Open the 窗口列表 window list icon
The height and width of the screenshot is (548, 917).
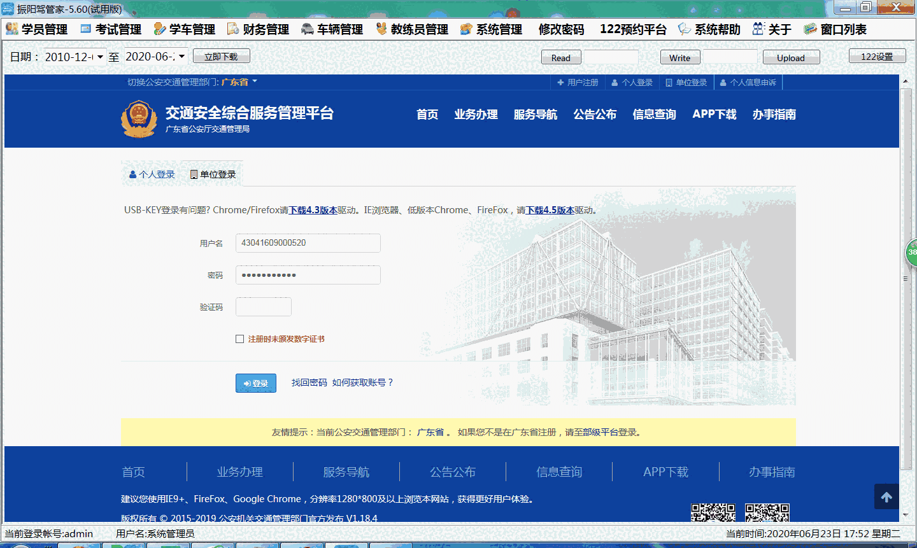(x=810, y=29)
